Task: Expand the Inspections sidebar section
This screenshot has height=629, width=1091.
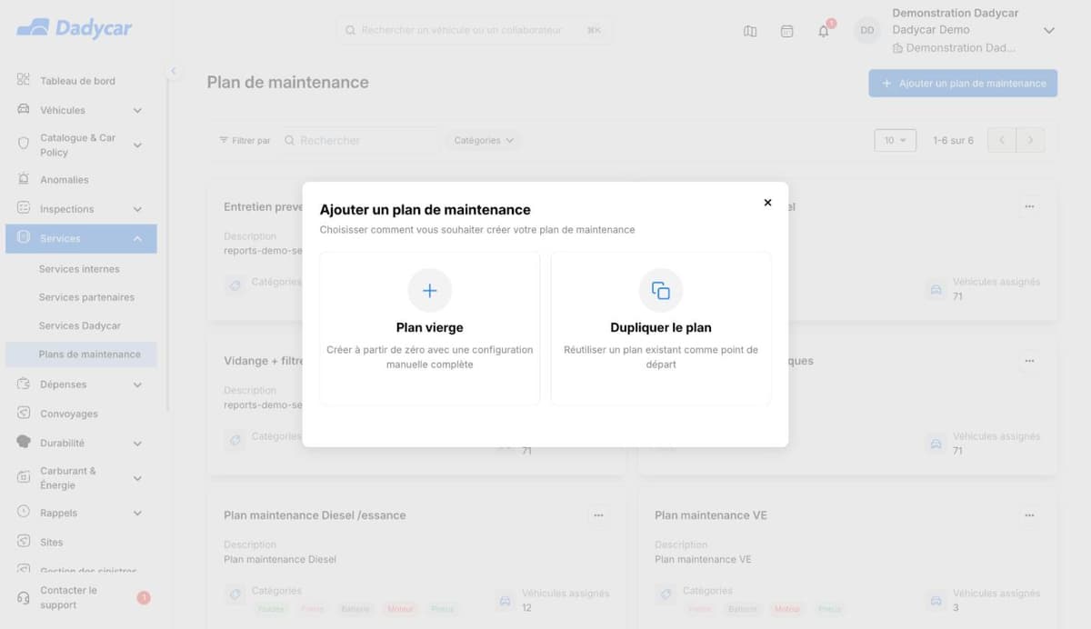Action: click(x=137, y=209)
